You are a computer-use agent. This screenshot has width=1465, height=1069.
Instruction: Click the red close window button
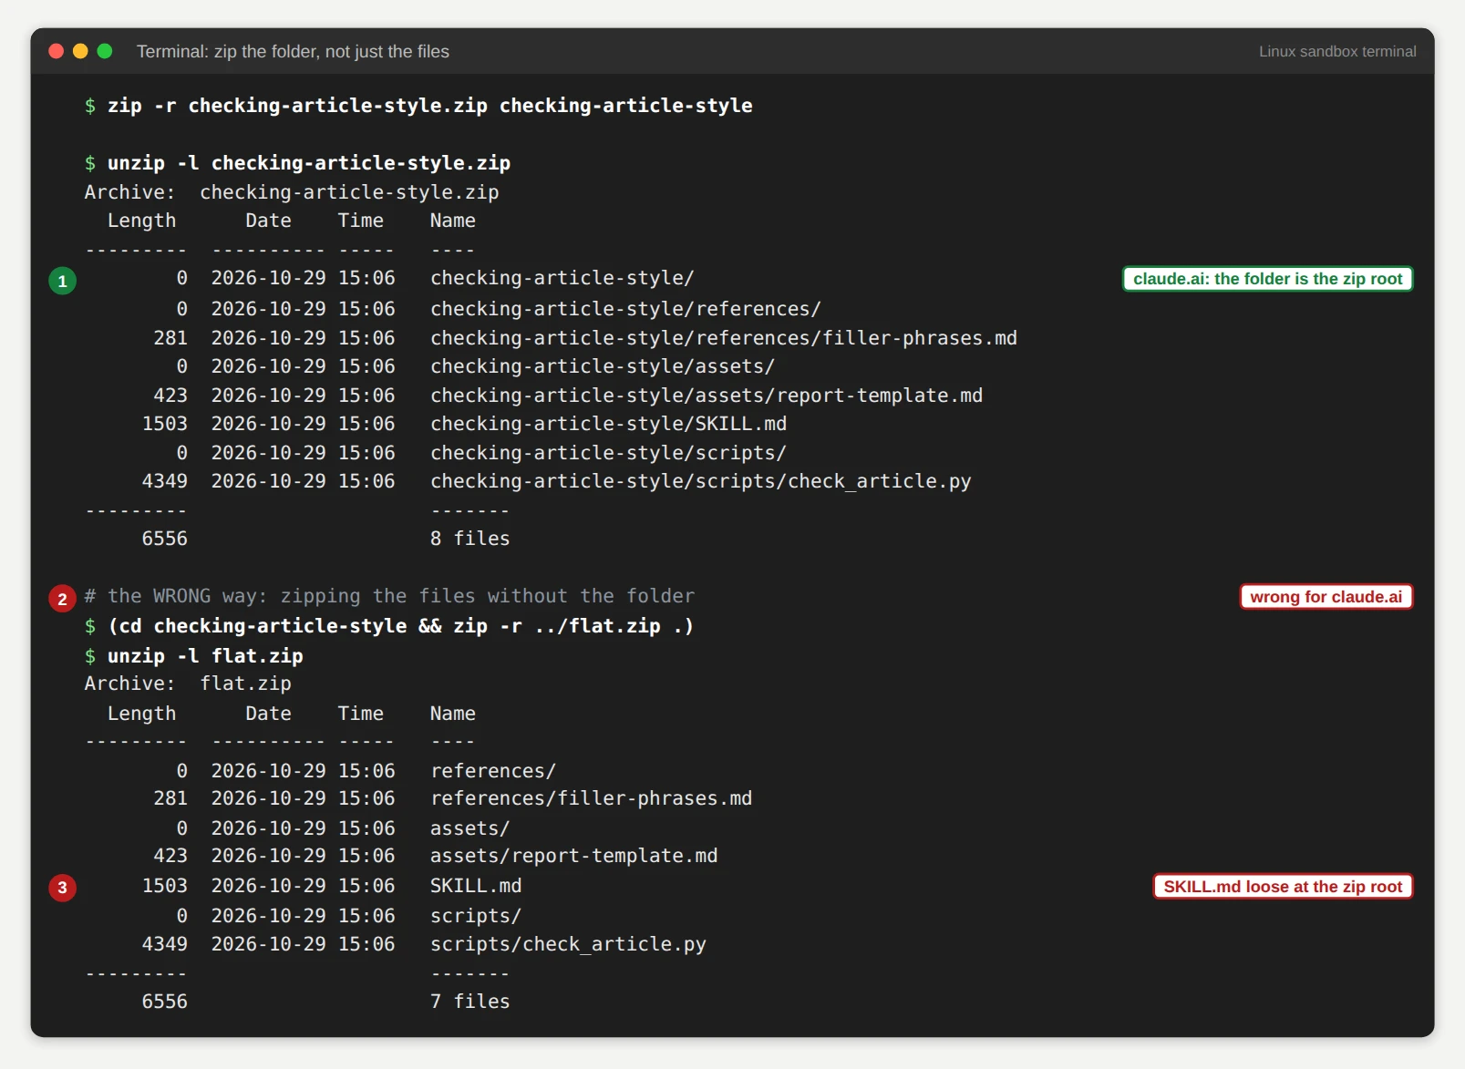click(56, 51)
